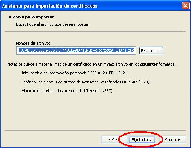
Task: Select the 'Archivo para importar' heading
Action: (31, 17)
